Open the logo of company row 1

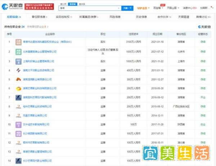18,42
